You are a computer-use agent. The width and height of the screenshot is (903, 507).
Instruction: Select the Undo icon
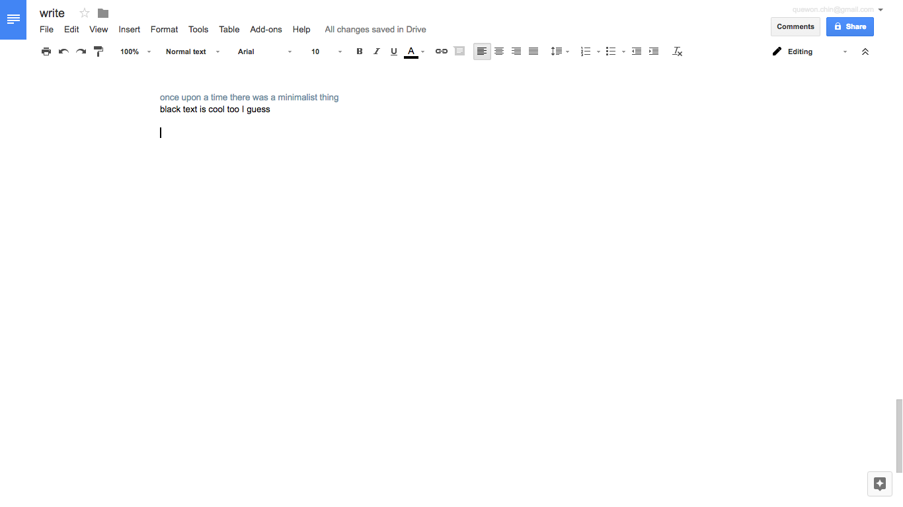pyautogui.click(x=63, y=51)
